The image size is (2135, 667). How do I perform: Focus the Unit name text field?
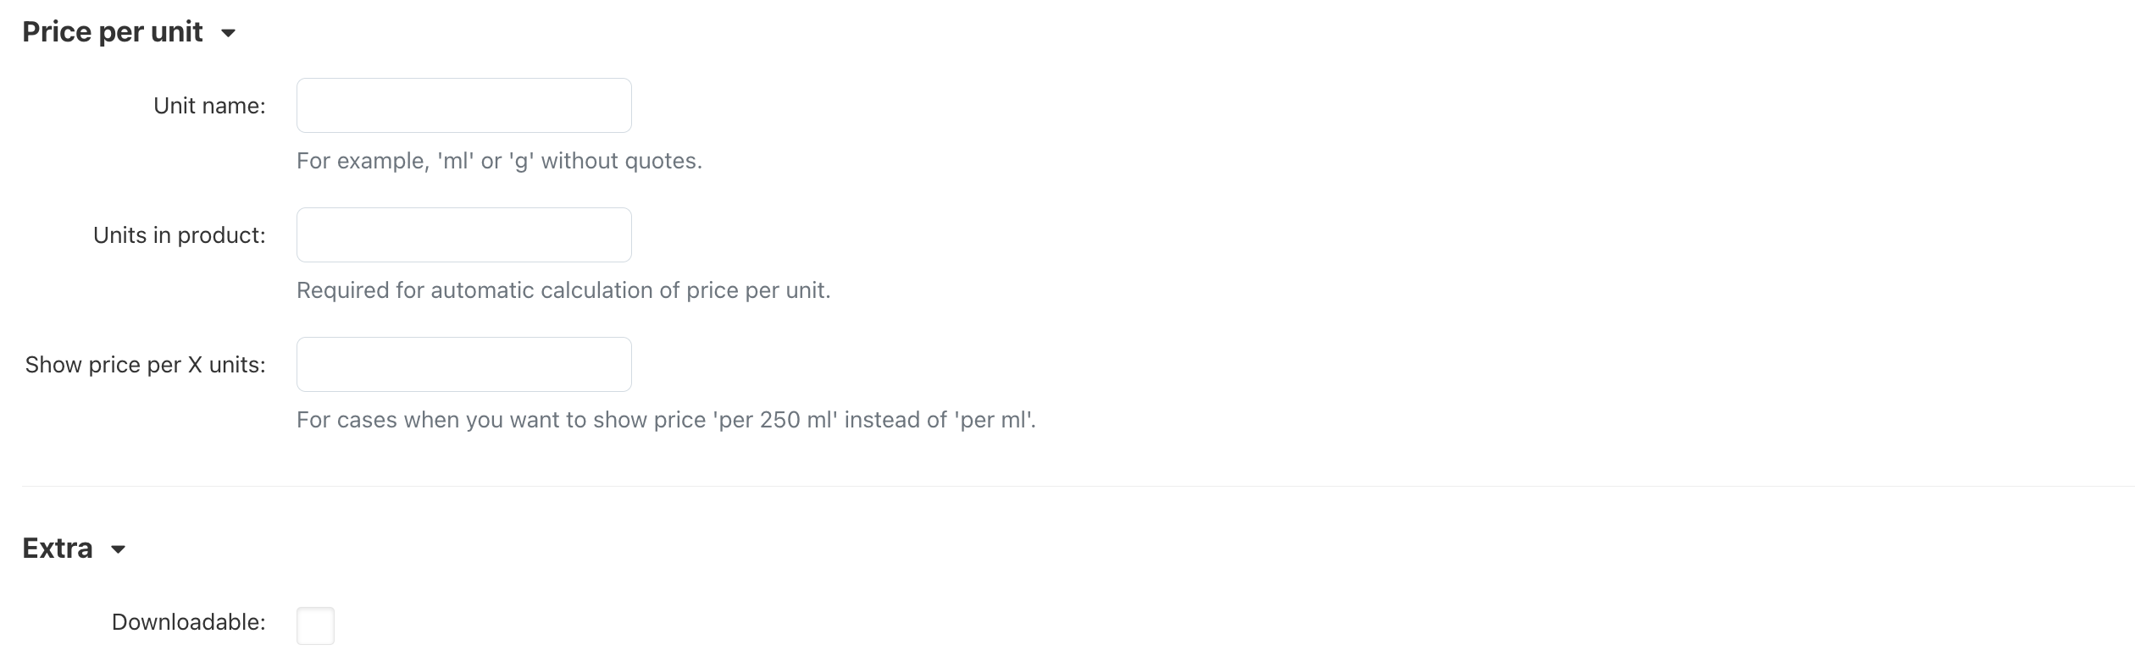point(463,106)
